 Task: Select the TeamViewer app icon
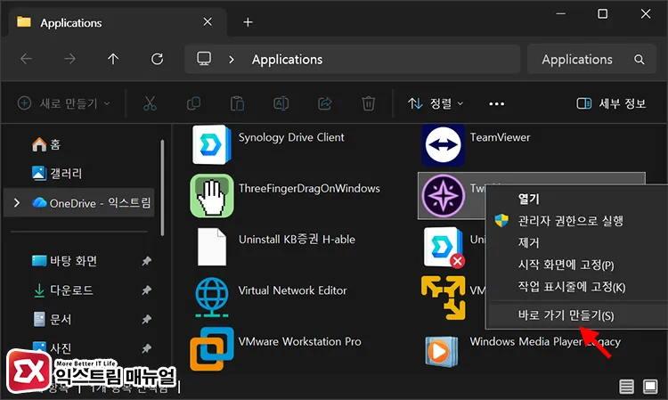(443, 145)
